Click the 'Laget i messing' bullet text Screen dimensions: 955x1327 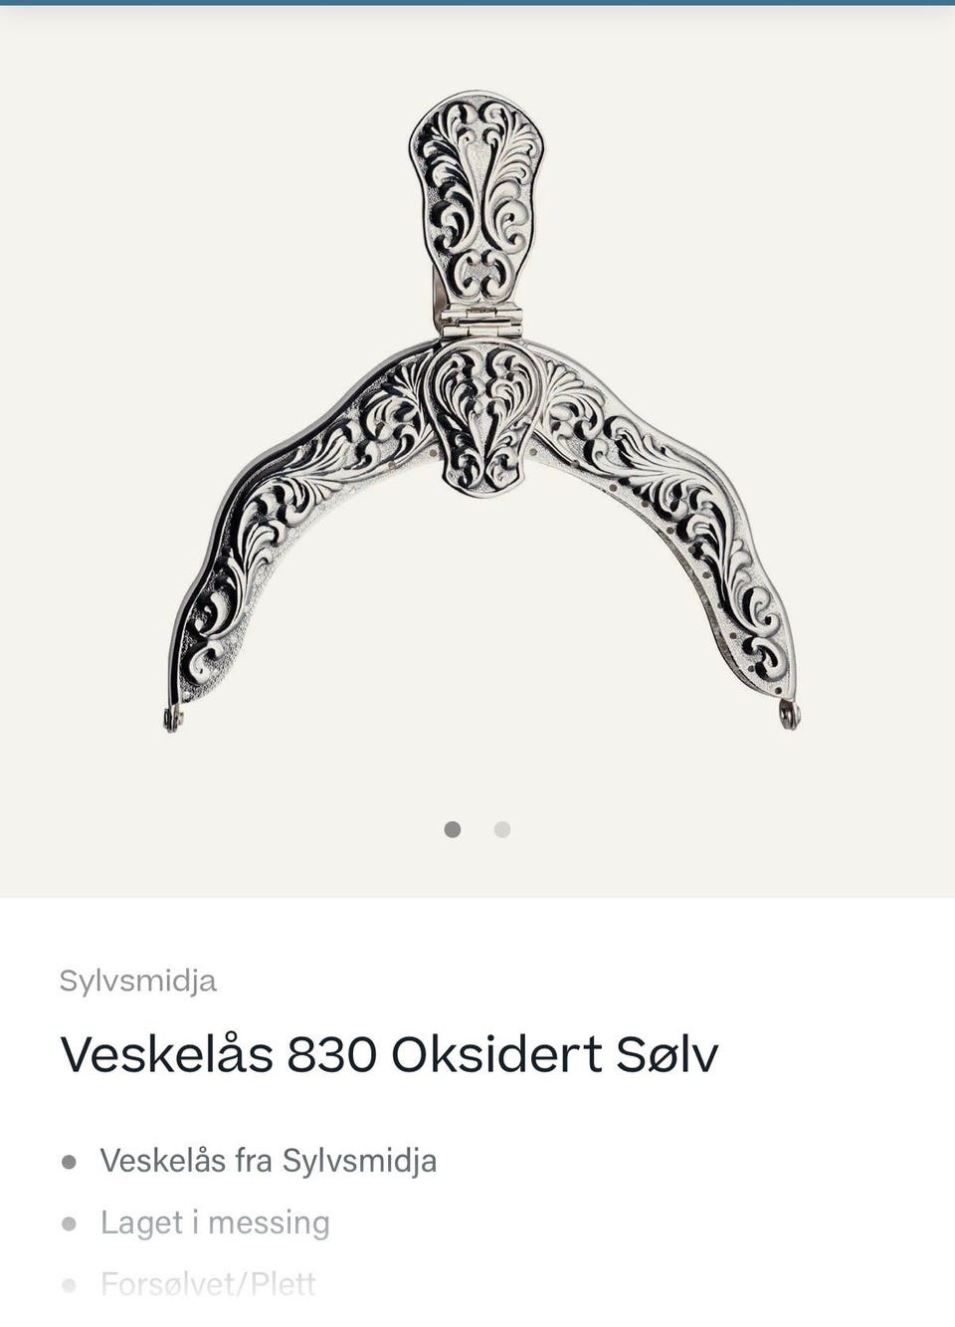click(x=215, y=1222)
